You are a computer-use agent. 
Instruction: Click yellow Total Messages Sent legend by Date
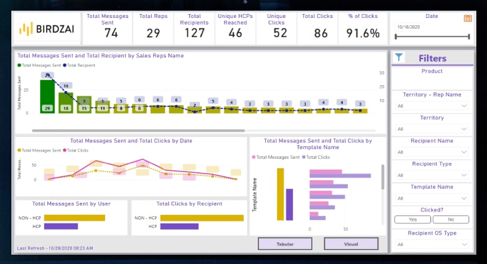(39, 150)
